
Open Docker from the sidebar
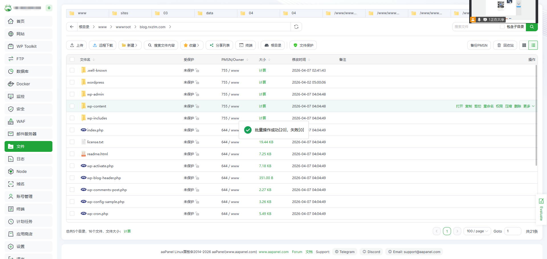tap(28, 84)
